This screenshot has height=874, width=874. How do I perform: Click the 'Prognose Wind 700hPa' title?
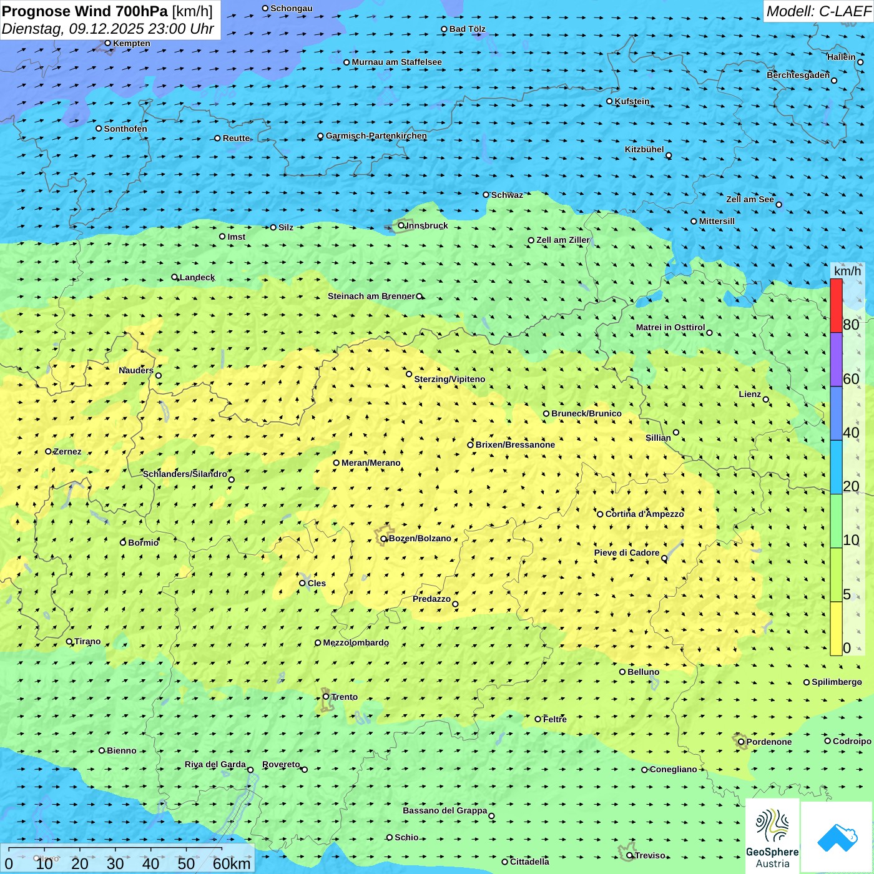point(85,11)
